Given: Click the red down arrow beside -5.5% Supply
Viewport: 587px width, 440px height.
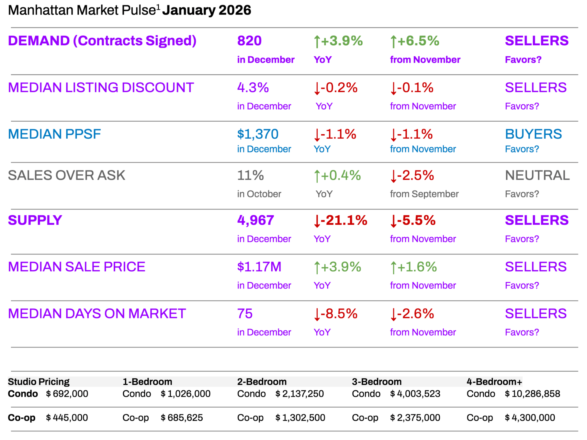Looking at the screenshot, I should click(393, 221).
